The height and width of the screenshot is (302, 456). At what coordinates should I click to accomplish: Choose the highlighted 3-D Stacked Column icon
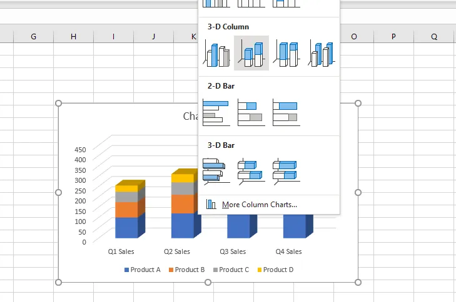tap(251, 54)
